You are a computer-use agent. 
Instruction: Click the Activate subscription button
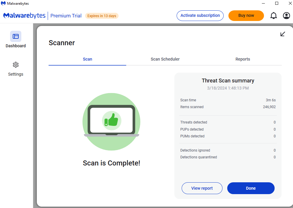(x=200, y=16)
